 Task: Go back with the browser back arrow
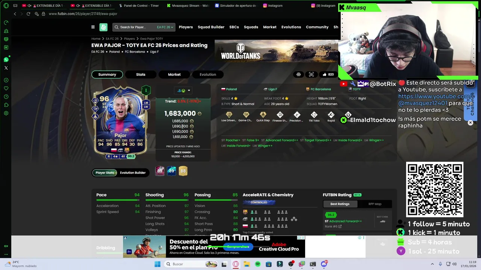coord(15,14)
